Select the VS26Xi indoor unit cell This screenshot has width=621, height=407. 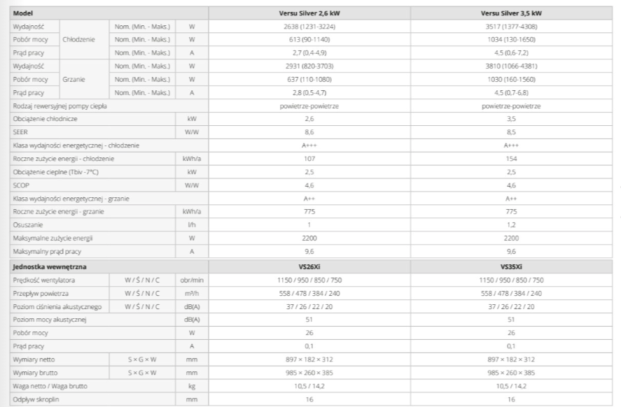point(309,266)
